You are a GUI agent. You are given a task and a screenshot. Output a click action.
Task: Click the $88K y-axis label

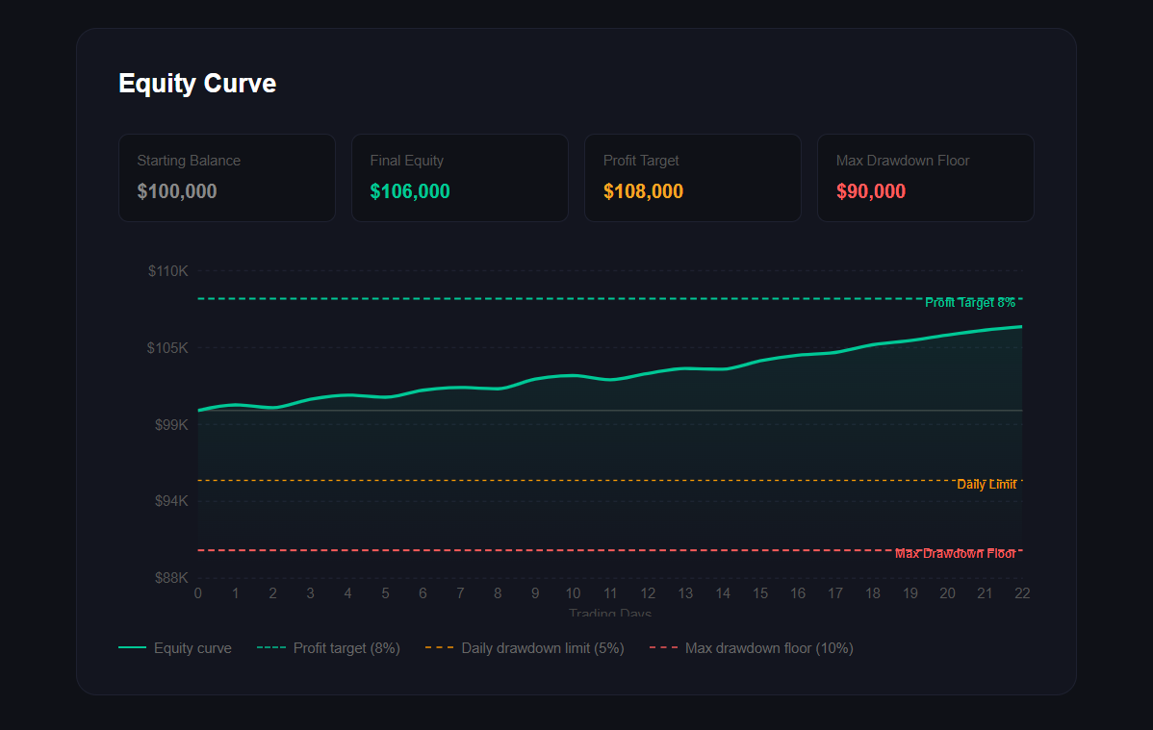[x=171, y=578]
